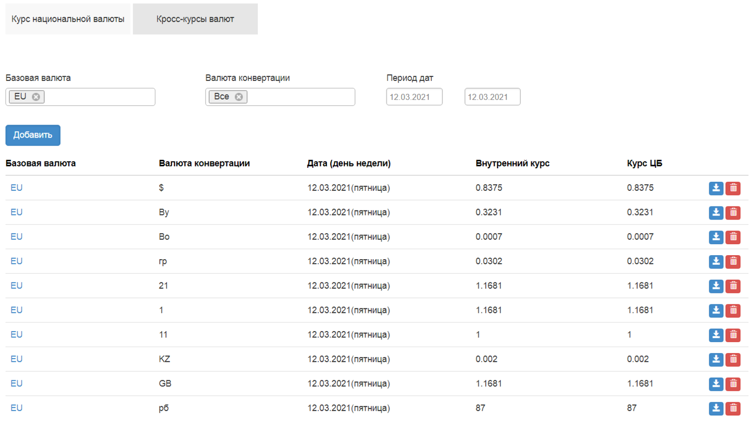The image size is (754, 426).
Task: Delete the row with conversion currency 11
Action: click(x=733, y=335)
